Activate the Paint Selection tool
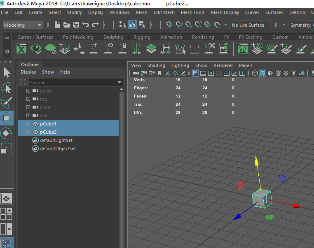This screenshot has width=314, height=248. (x=7, y=103)
